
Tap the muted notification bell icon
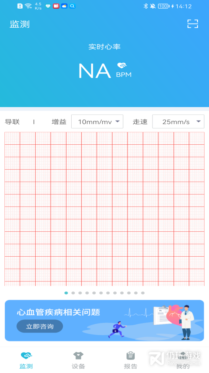(x=153, y=6)
